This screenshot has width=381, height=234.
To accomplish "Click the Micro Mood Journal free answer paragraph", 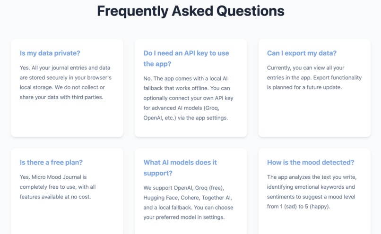I will click(x=58, y=187).
